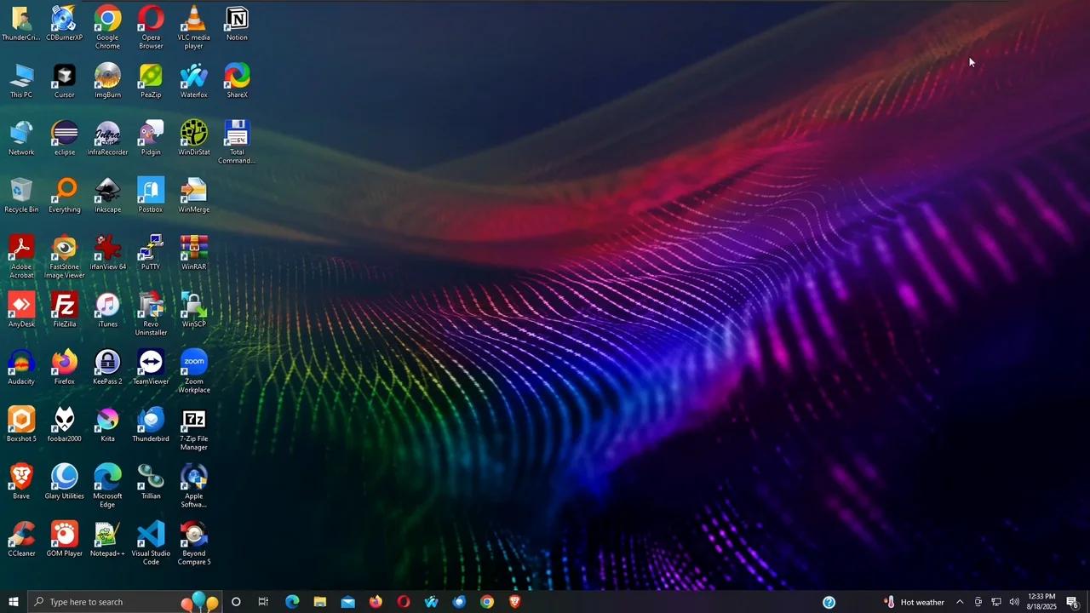Image resolution: width=1090 pixels, height=613 pixels.
Task: Open the Hot weather widget
Action: coord(914,602)
